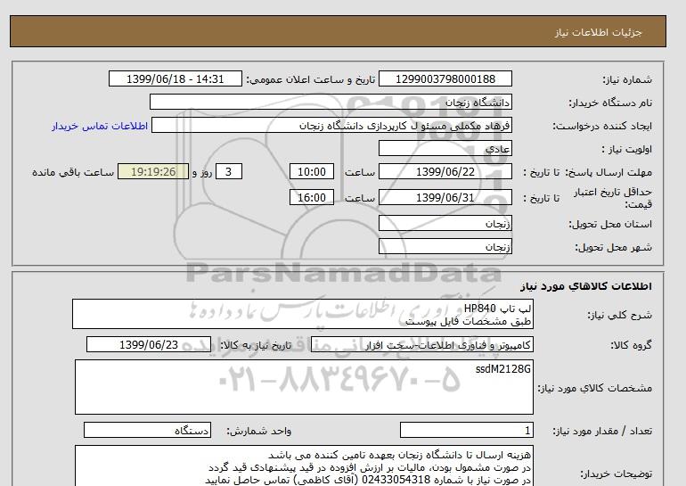This screenshot has height=486, width=686.
Task: Select the need date field 1399/06/23
Action: point(149,344)
